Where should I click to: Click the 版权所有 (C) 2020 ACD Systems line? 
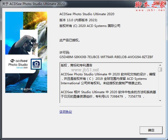90,26
